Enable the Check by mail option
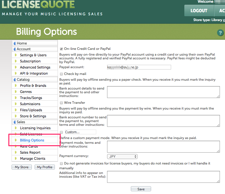Viewport: 225px width, 194px height. click(x=61, y=74)
